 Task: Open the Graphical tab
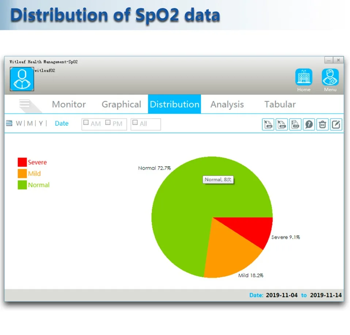pyautogui.click(x=121, y=104)
